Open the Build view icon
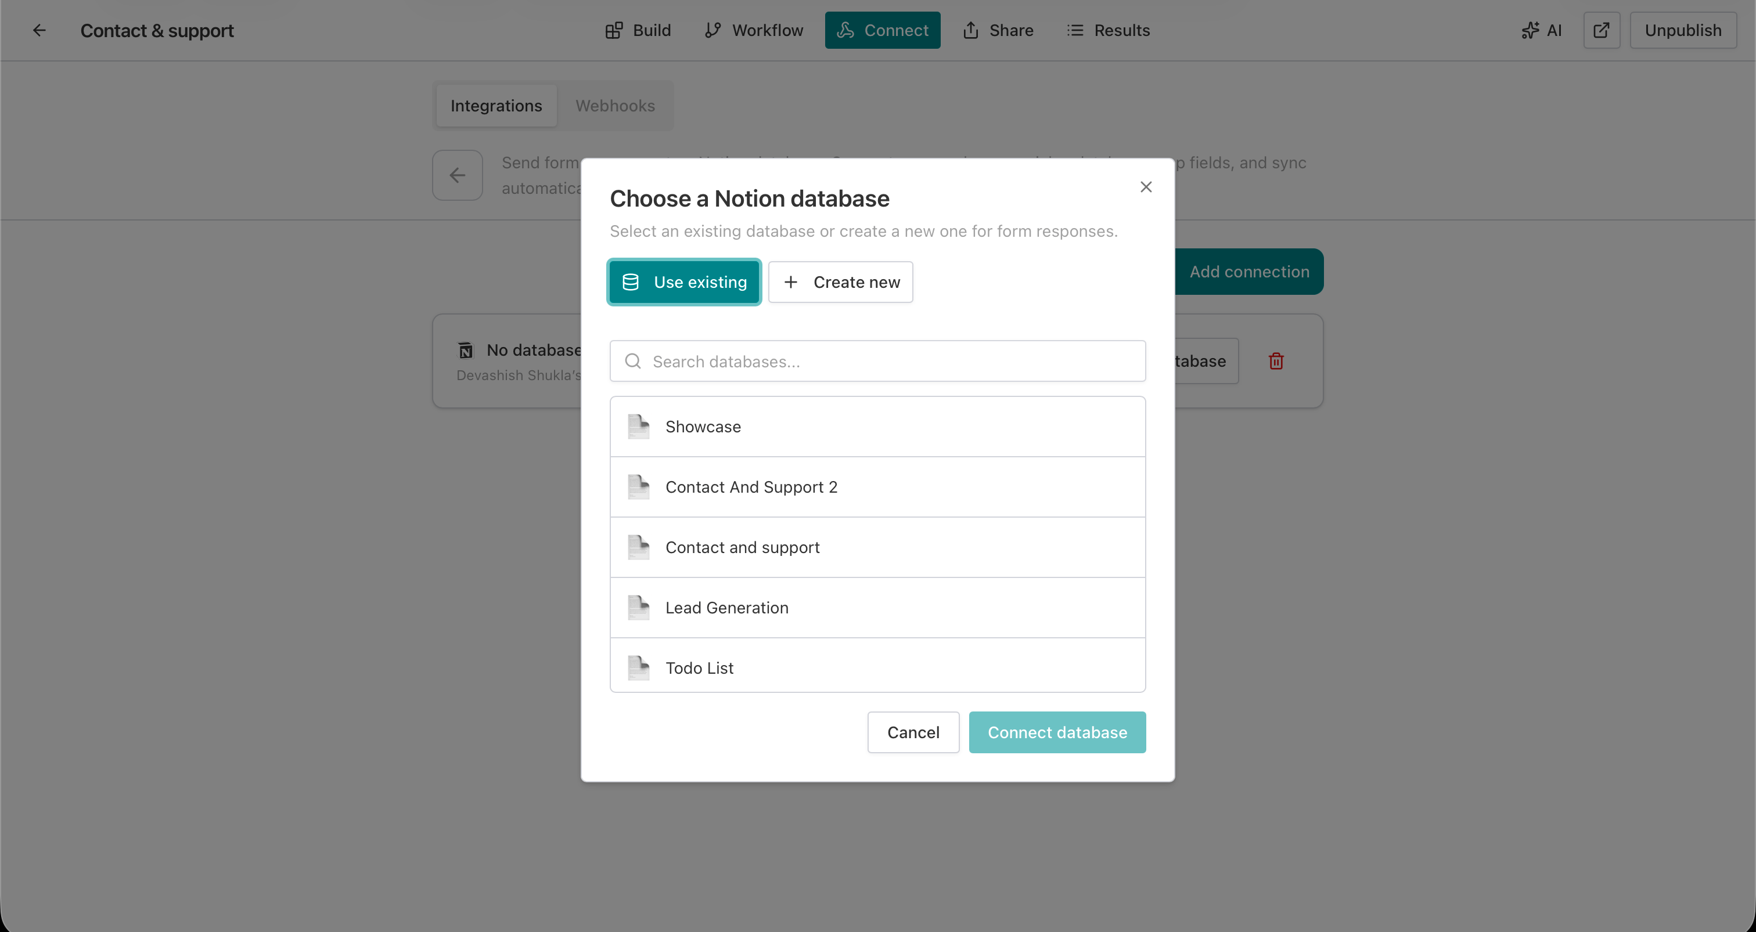1756x932 pixels. pyautogui.click(x=614, y=30)
